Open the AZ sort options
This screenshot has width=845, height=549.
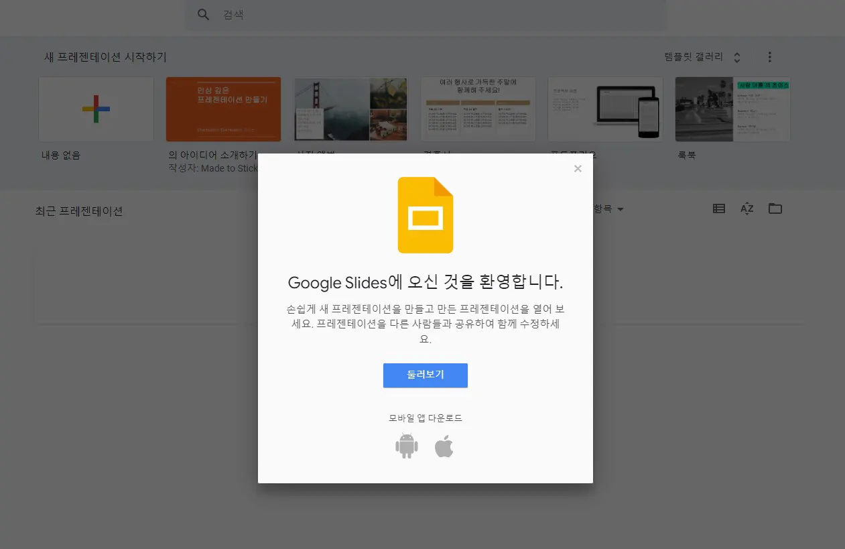click(x=747, y=208)
